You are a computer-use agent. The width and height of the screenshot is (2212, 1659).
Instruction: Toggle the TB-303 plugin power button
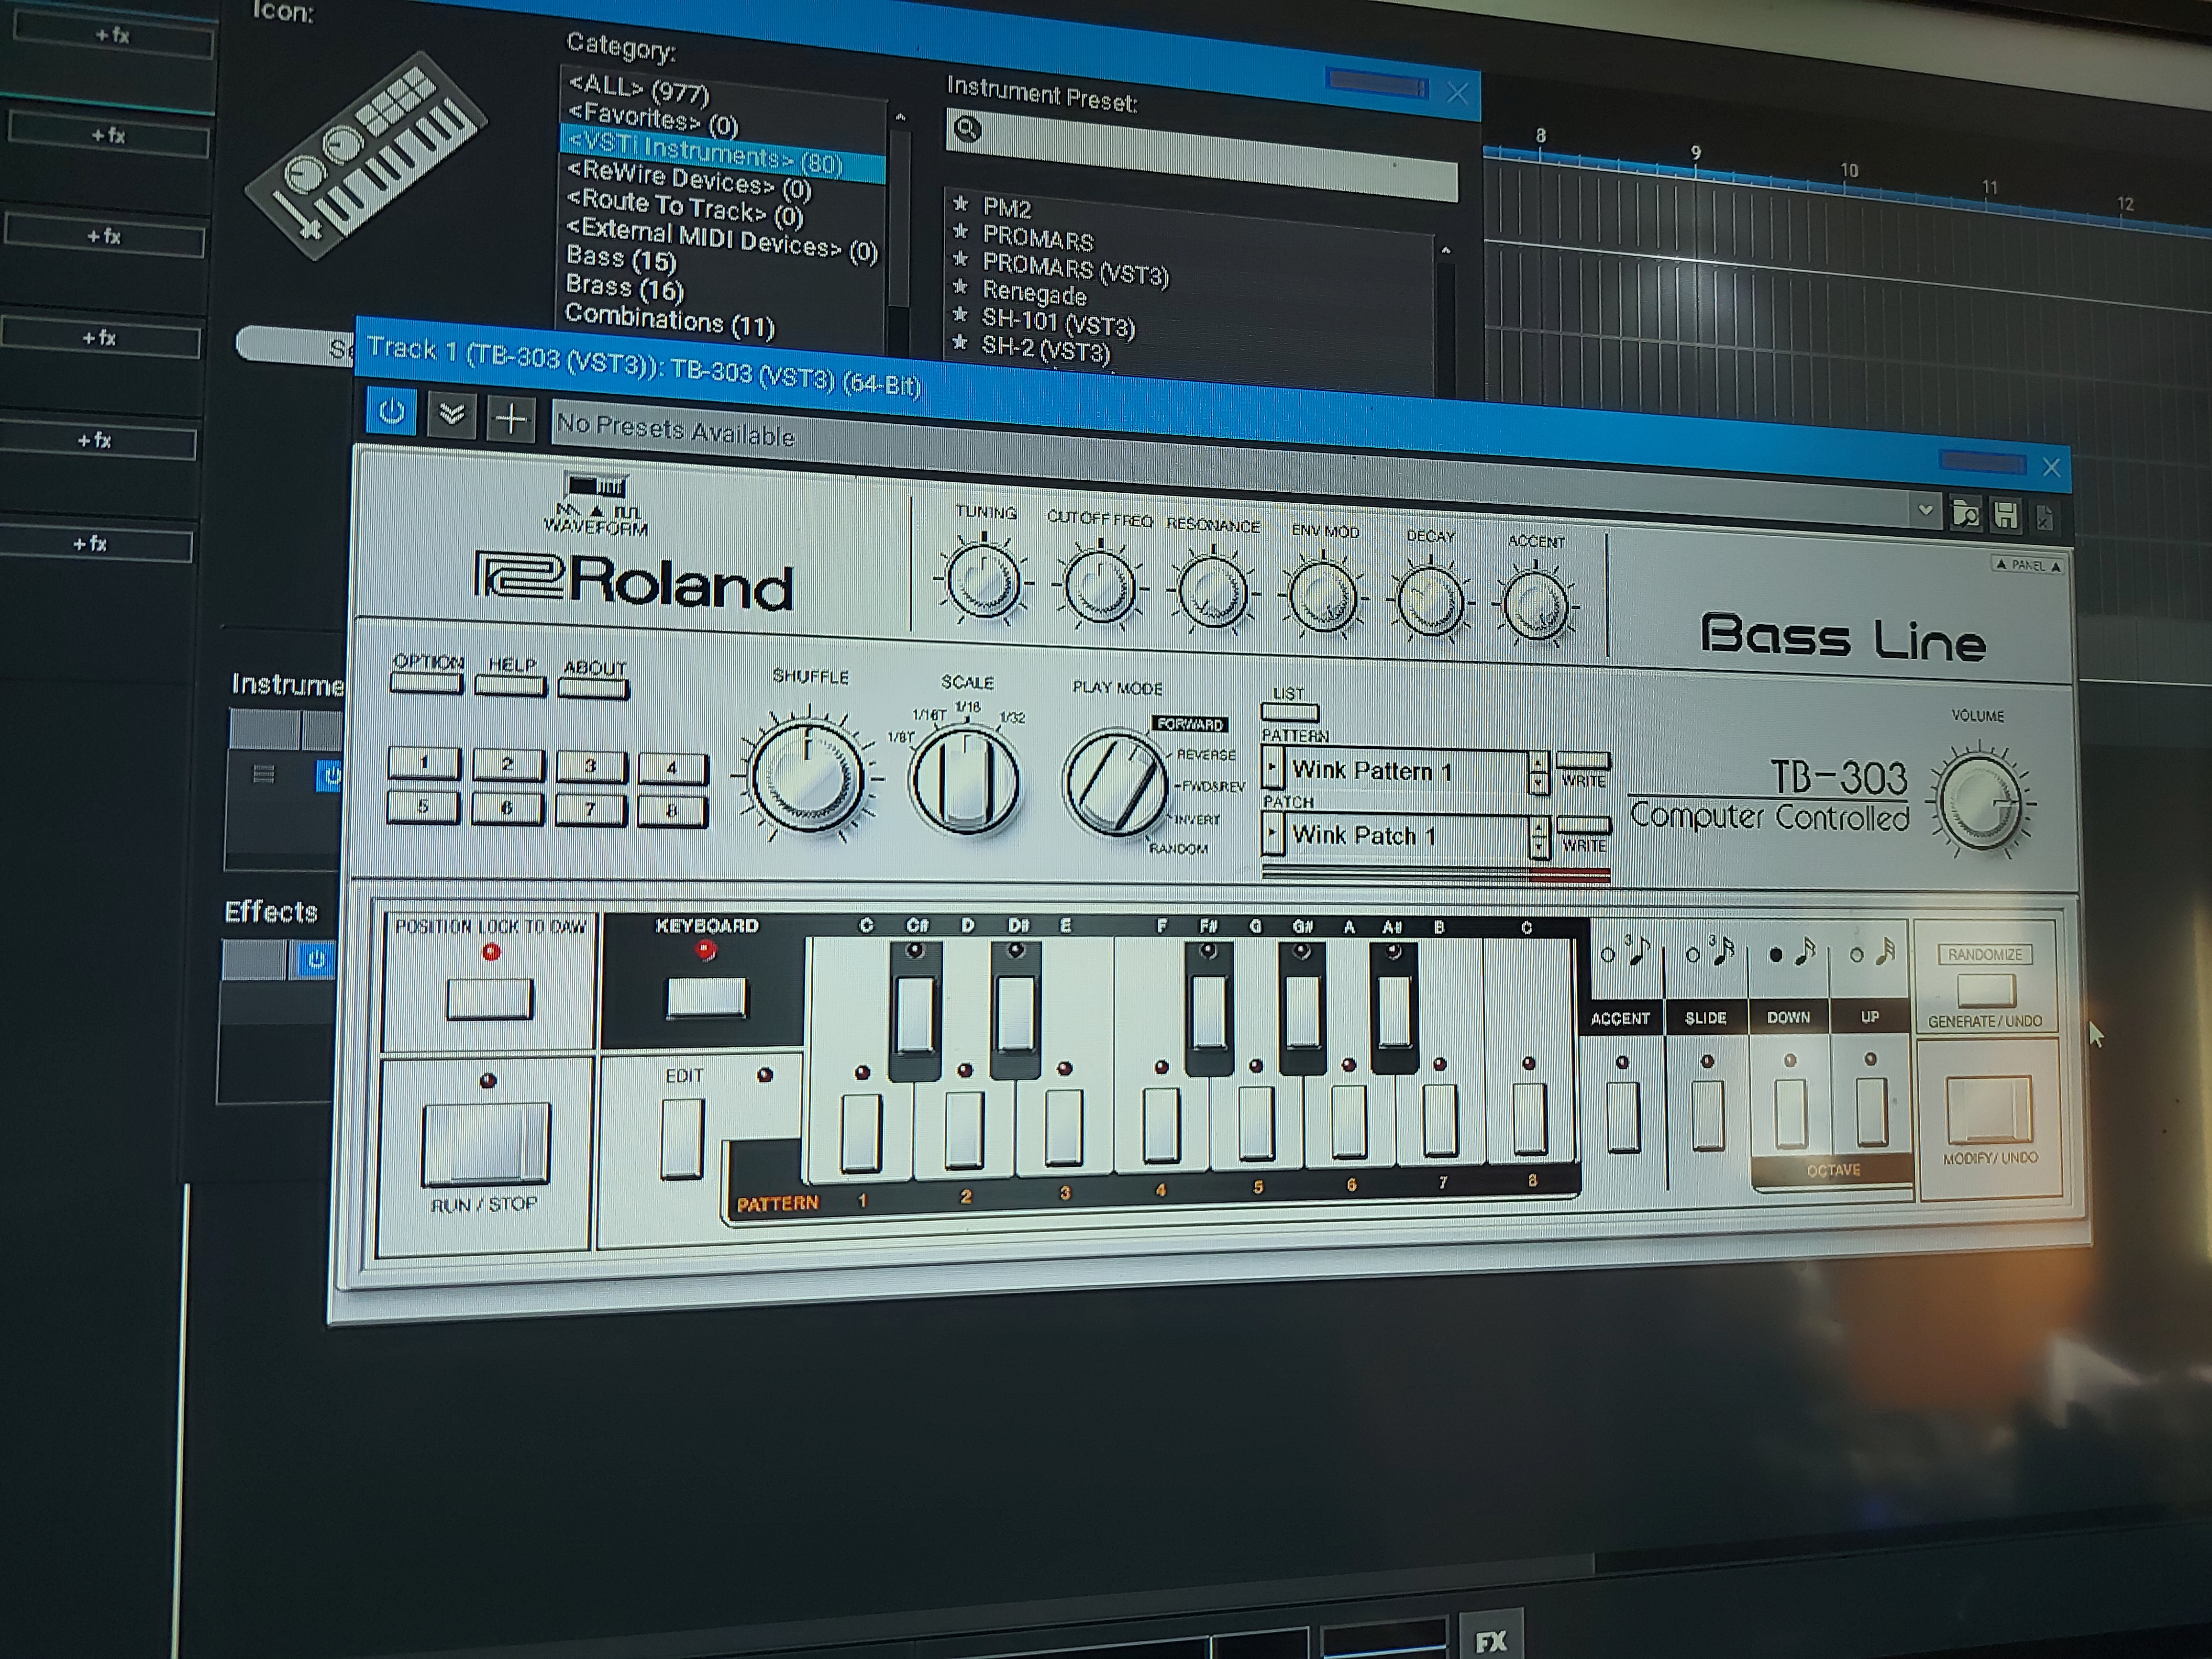tap(391, 412)
